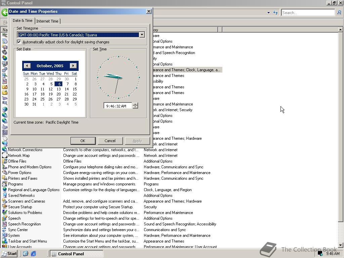Click the Offline Files icon
Screen dimensions: 344x258
[4, 161]
